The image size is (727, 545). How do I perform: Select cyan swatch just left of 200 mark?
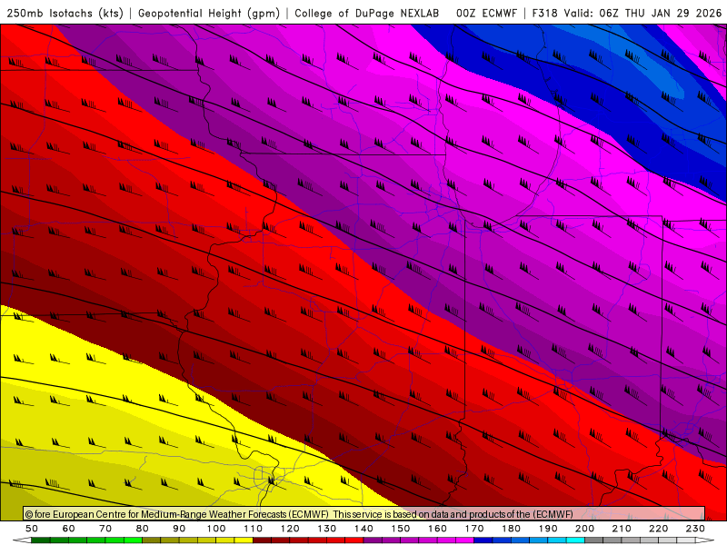click(x=575, y=540)
